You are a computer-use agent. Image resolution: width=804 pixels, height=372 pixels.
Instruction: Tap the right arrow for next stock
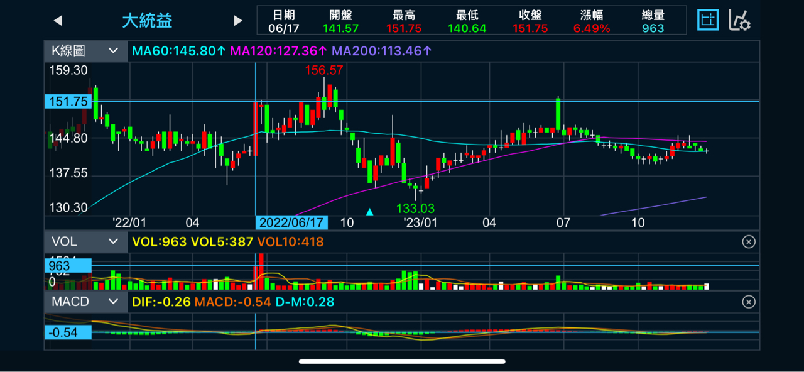238,21
